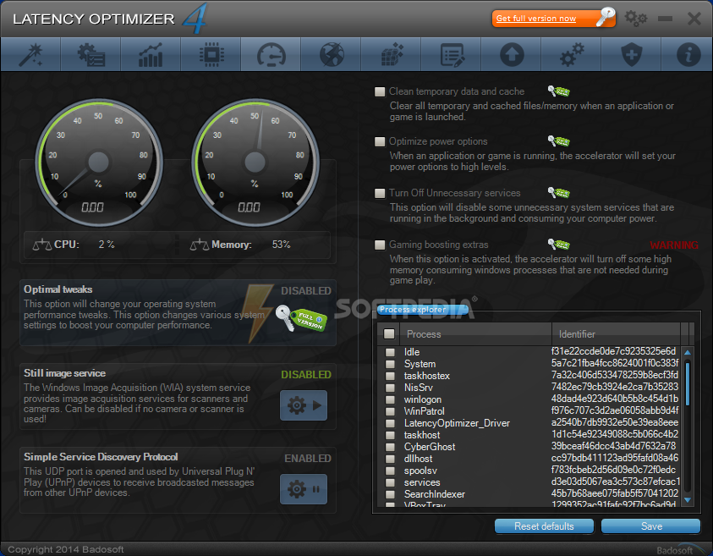Screen dimensions: 713x556
Task: Select the services process row
Action: point(531,482)
